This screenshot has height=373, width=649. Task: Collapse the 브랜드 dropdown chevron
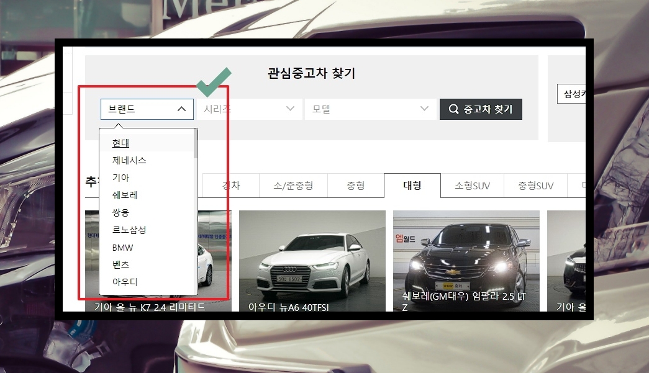pyautogui.click(x=181, y=109)
